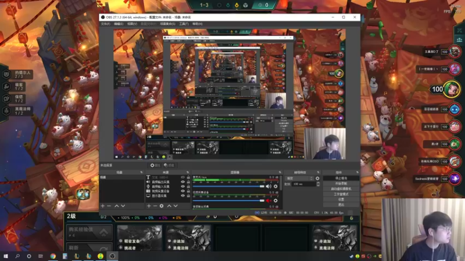Click the 启动虚拟摄像机 virtual camera button
Image resolution: width=465 pixels, height=261 pixels.
[x=341, y=189]
